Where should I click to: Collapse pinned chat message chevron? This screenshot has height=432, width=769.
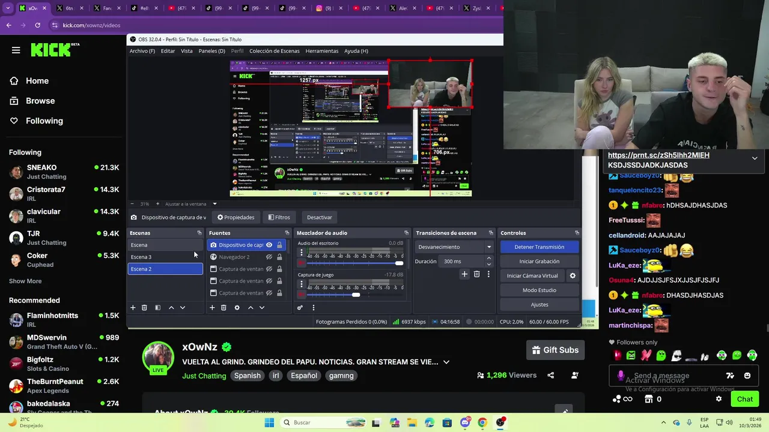coord(755,158)
